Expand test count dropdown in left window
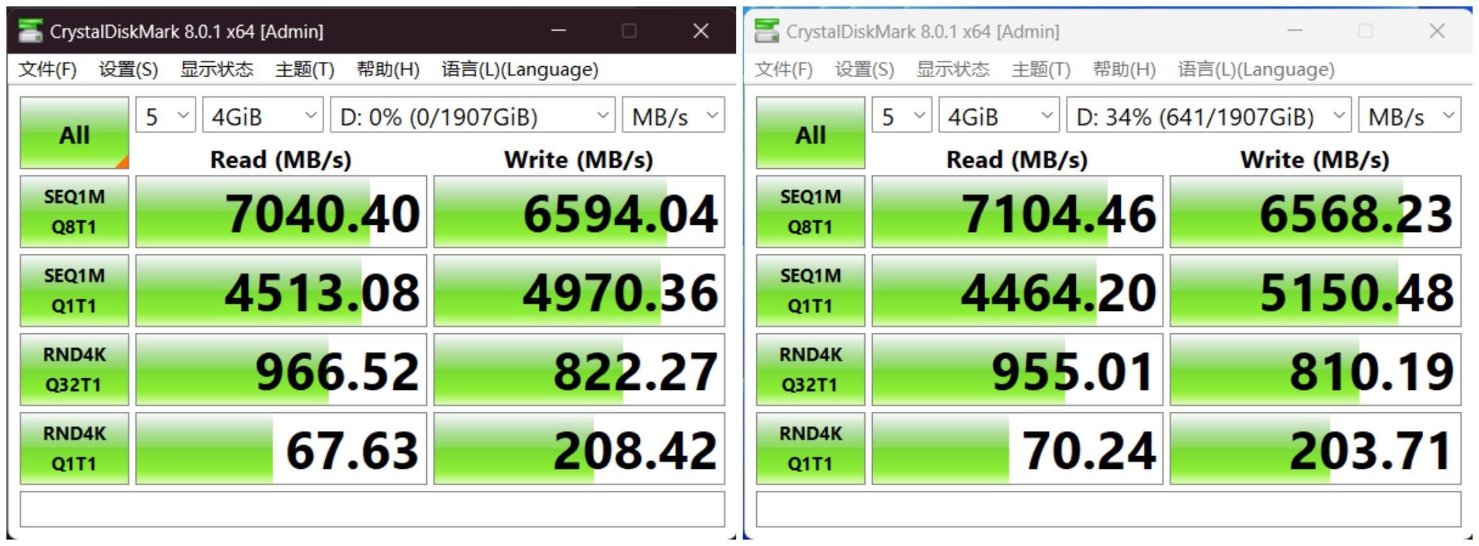The height and width of the screenshot is (546, 1479). tap(166, 116)
